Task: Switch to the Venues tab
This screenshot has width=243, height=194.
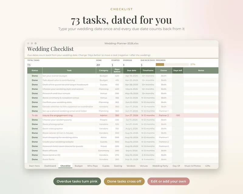Action: [x=144, y=166]
